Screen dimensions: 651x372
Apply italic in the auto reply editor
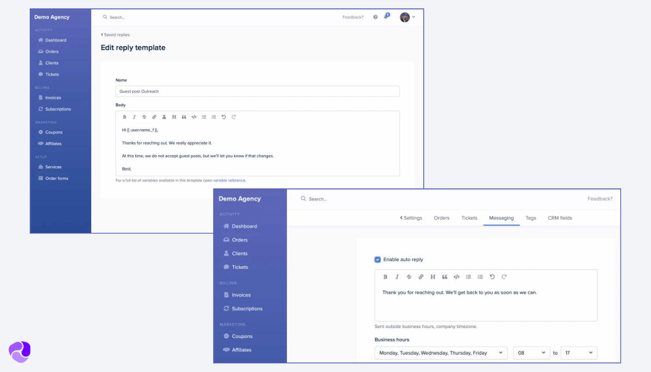point(397,277)
